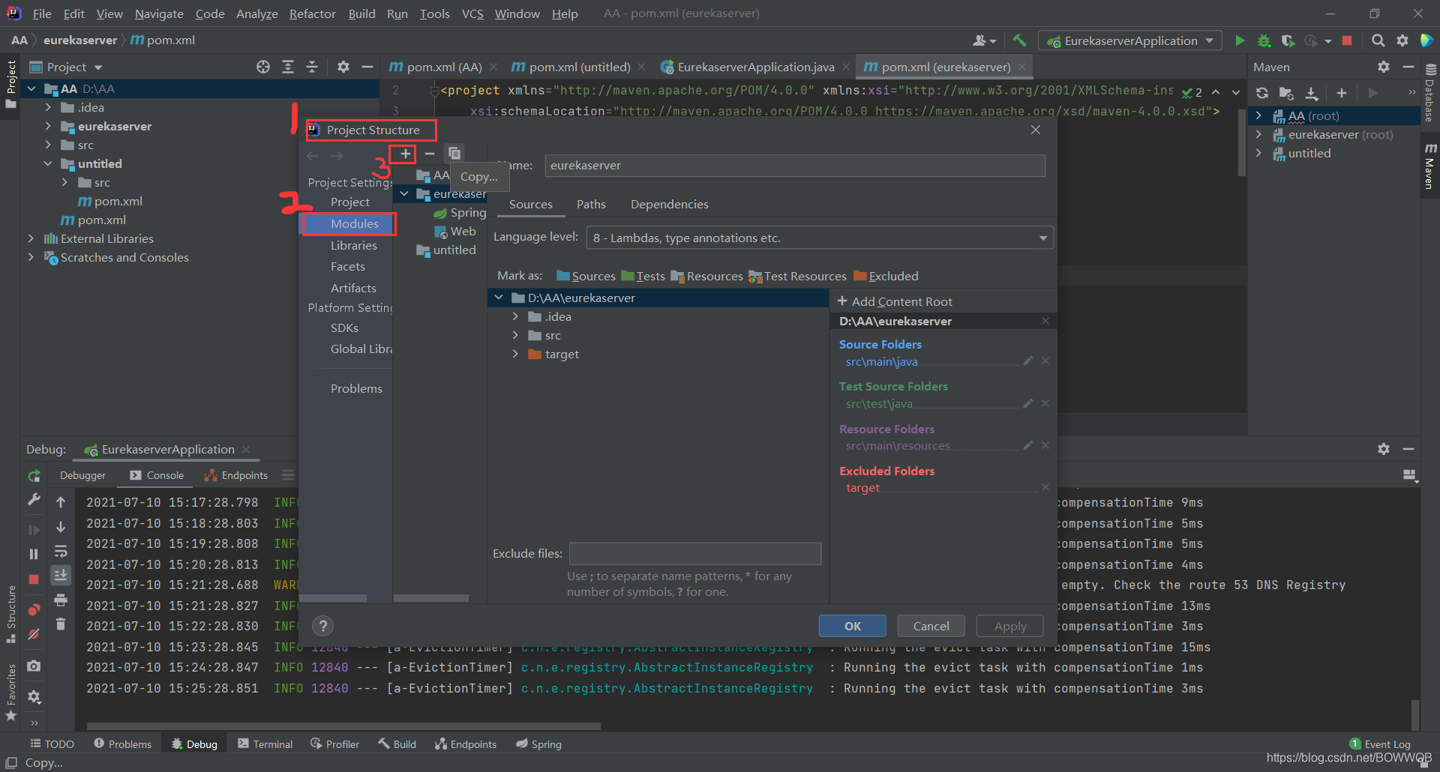1440x772 pixels.
Task: Click soft-wrap icon in console
Action: 61,552
